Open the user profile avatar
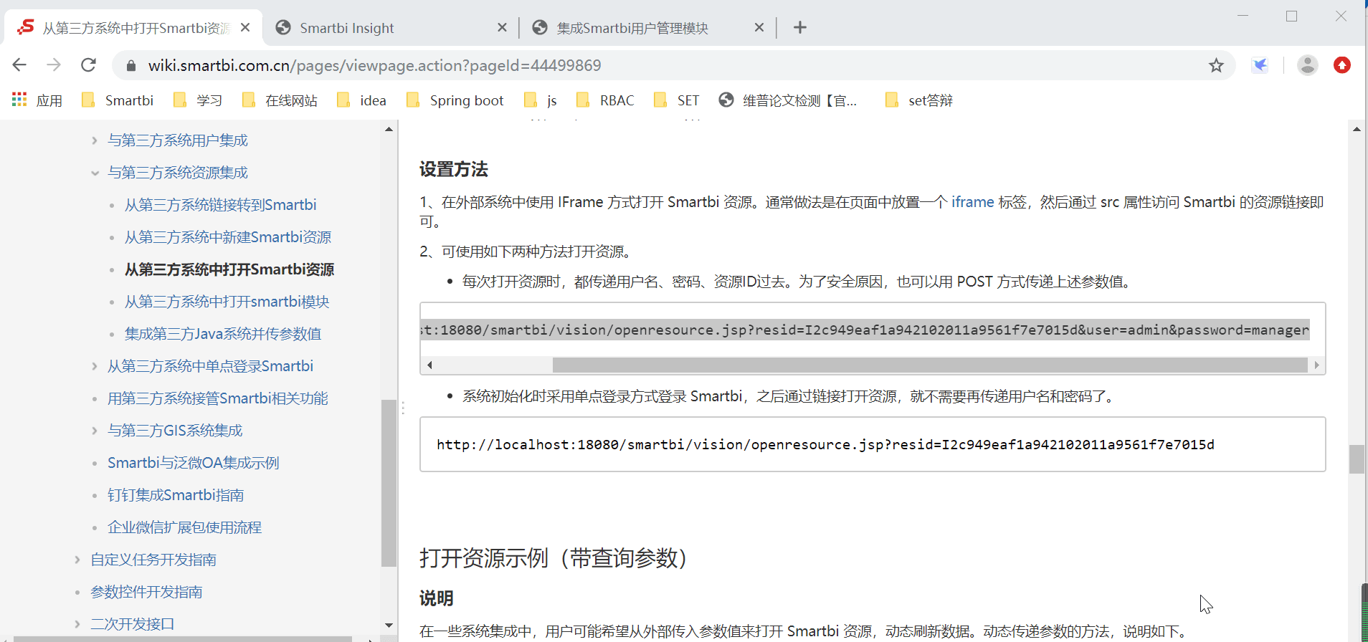1368x642 pixels. point(1308,65)
